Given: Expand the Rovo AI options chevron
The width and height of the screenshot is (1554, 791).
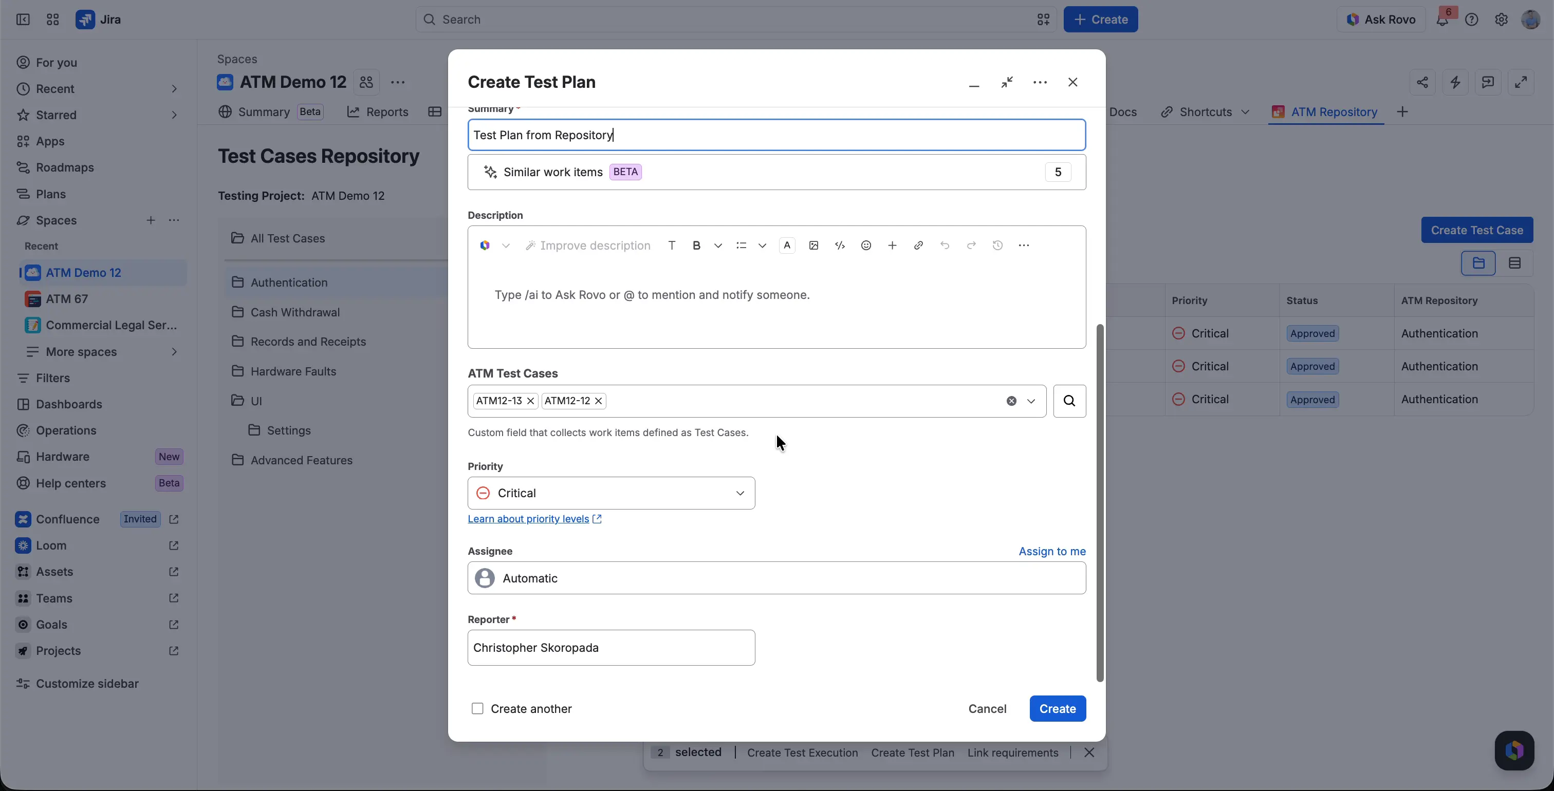Looking at the screenshot, I should tap(506, 246).
